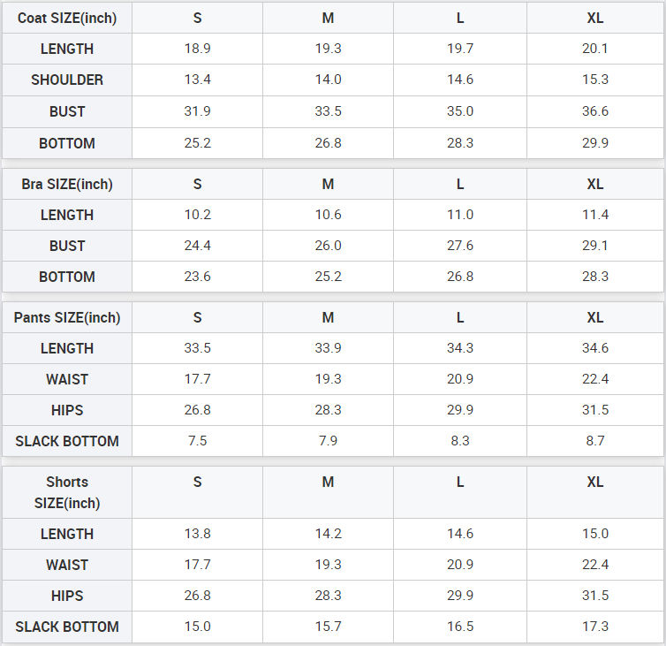Select the Bra table M column header
This screenshot has width=666, height=646.
pyautogui.click(x=328, y=184)
